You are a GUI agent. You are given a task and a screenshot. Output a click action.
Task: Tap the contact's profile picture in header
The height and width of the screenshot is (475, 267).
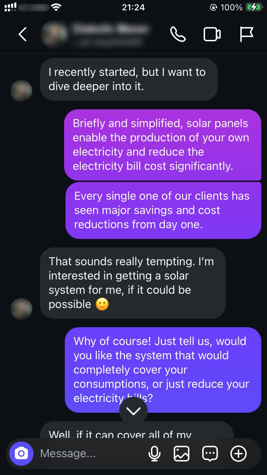(54, 35)
